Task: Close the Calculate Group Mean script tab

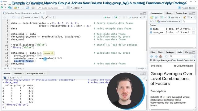Action: [x=44, y=13]
